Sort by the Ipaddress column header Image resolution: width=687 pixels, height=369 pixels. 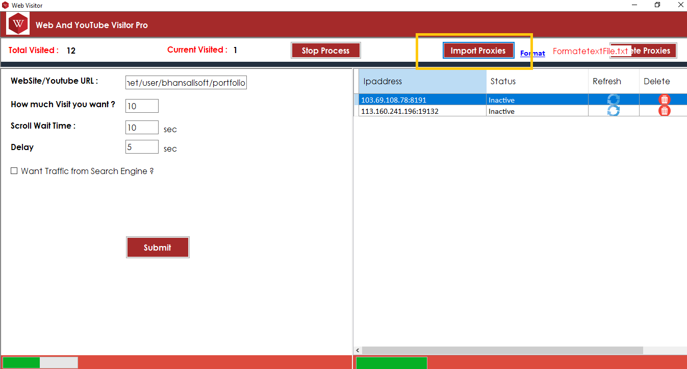coord(422,82)
